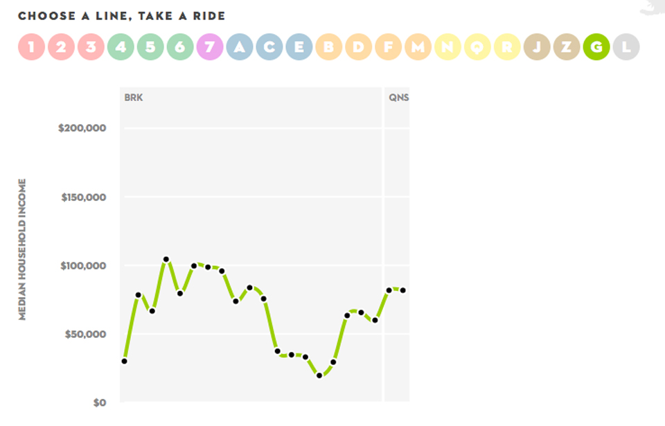The width and height of the screenshot is (665, 426).
Task: Select the 1 train line circle
Action: tap(31, 47)
